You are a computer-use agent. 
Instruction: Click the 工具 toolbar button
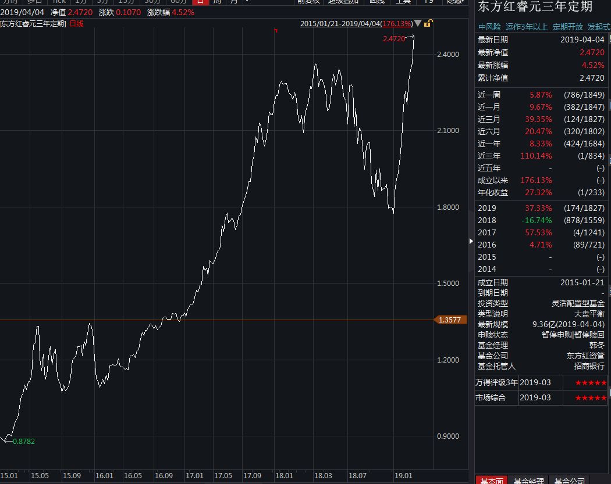click(x=403, y=2)
